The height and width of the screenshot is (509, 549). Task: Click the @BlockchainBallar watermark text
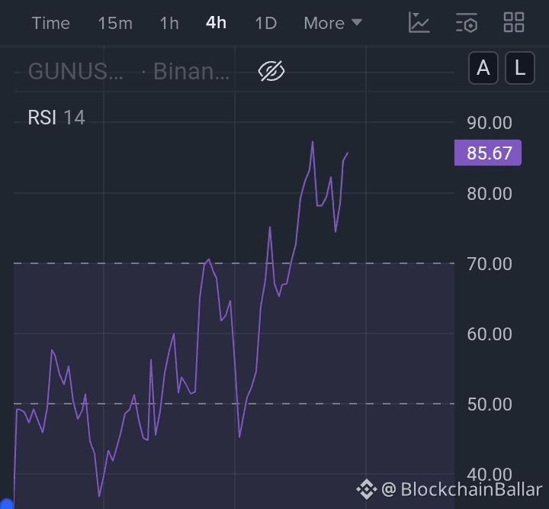(x=461, y=489)
